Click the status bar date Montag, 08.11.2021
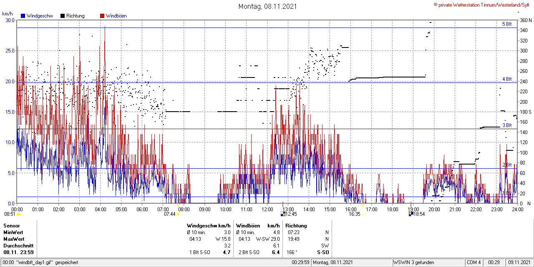 point(333,262)
